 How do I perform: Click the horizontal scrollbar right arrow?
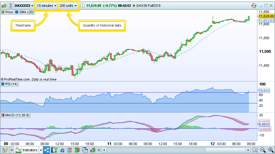[248, 150]
